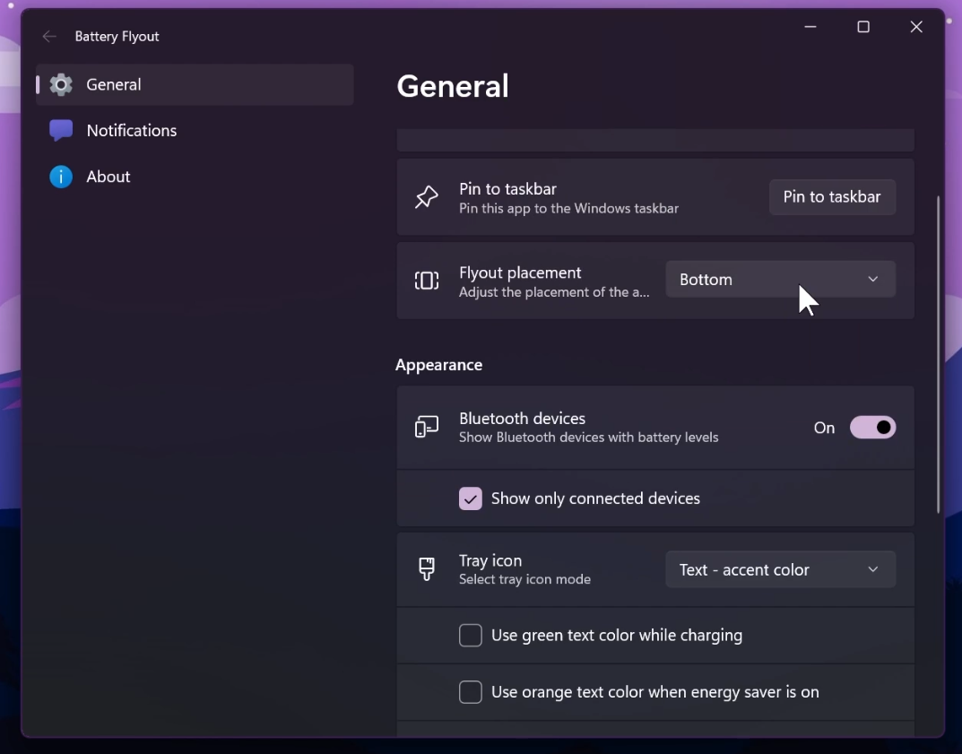Enable orange text when energy saver is on
The image size is (962, 754).
pyautogui.click(x=471, y=692)
